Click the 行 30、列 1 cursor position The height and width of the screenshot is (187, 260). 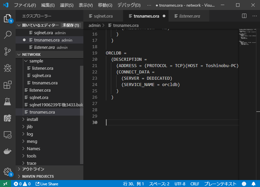tap(133, 184)
